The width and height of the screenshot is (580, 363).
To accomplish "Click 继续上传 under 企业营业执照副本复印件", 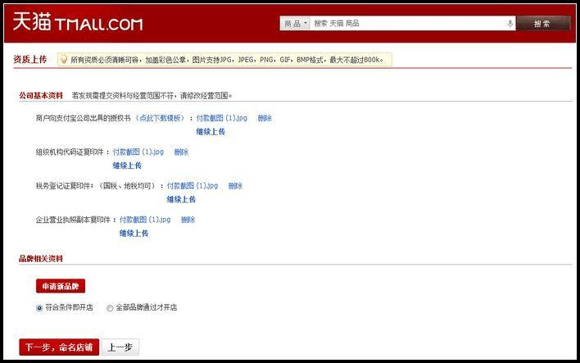I will click(x=134, y=234).
